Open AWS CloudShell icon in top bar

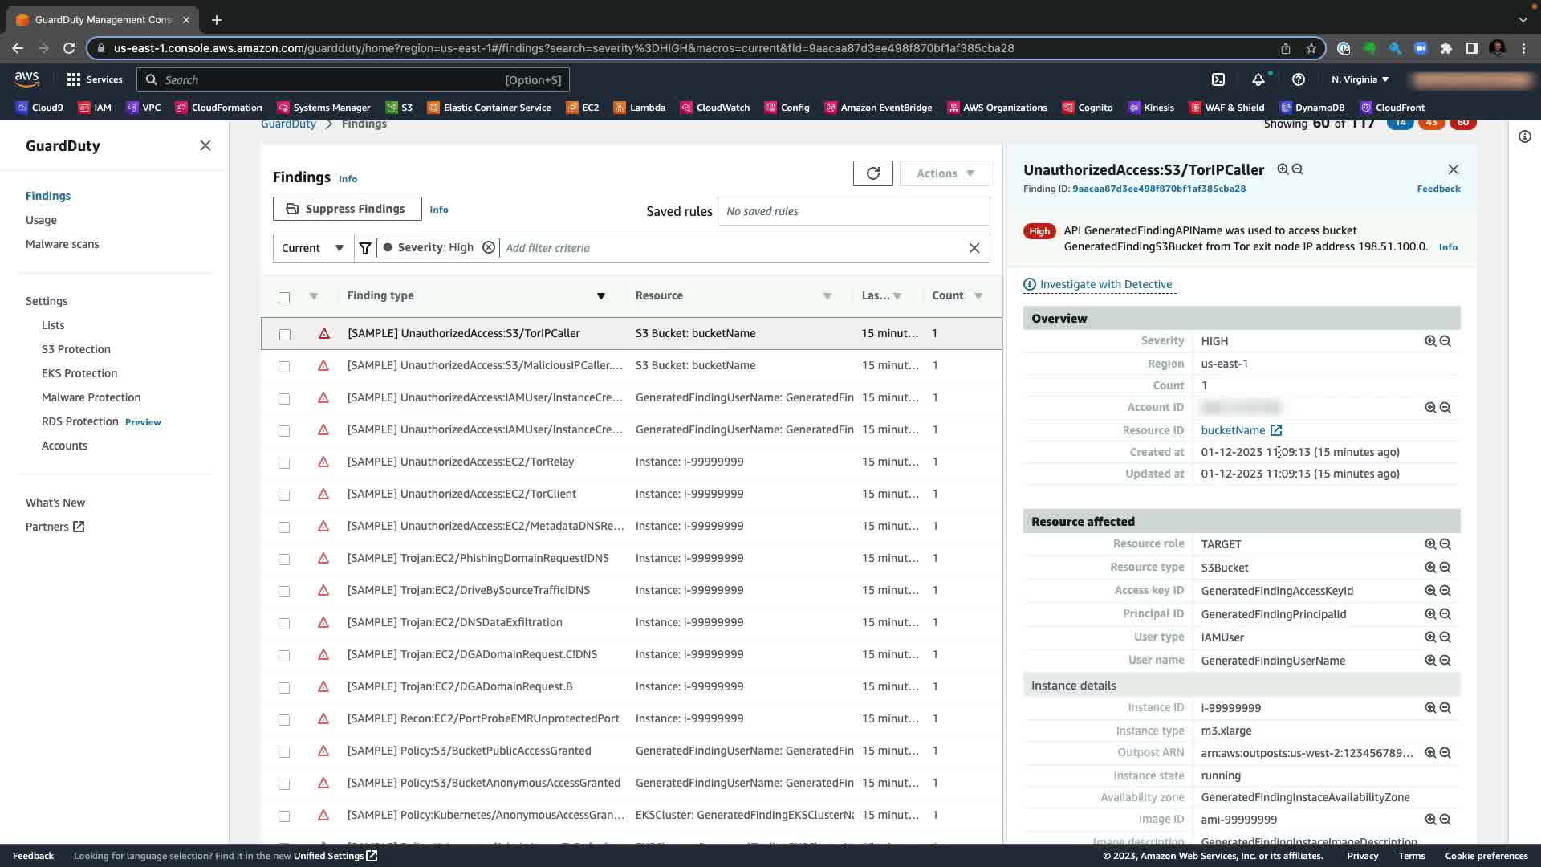click(1218, 79)
